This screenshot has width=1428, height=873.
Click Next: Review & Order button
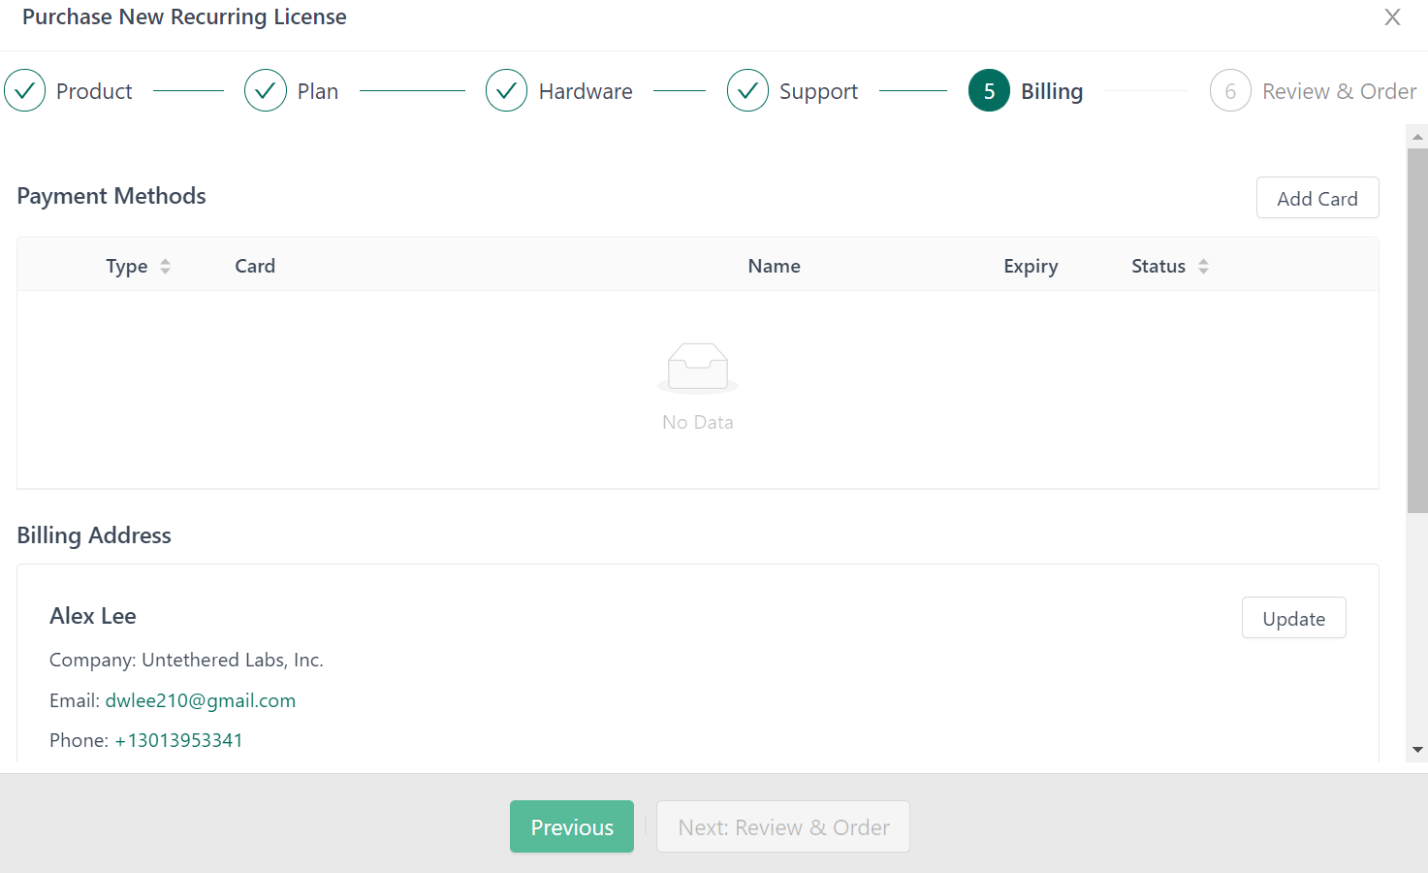783,827
